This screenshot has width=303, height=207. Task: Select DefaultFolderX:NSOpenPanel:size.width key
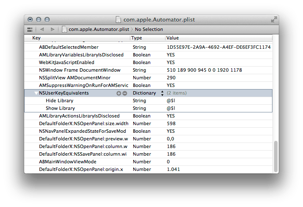pos(84,123)
